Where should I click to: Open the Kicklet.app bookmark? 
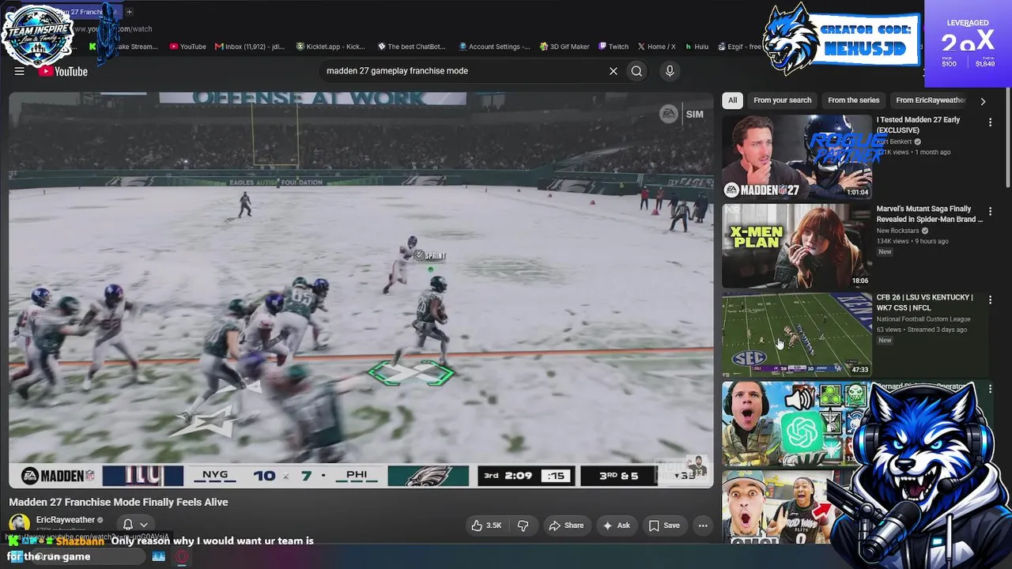click(x=330, y=47)
